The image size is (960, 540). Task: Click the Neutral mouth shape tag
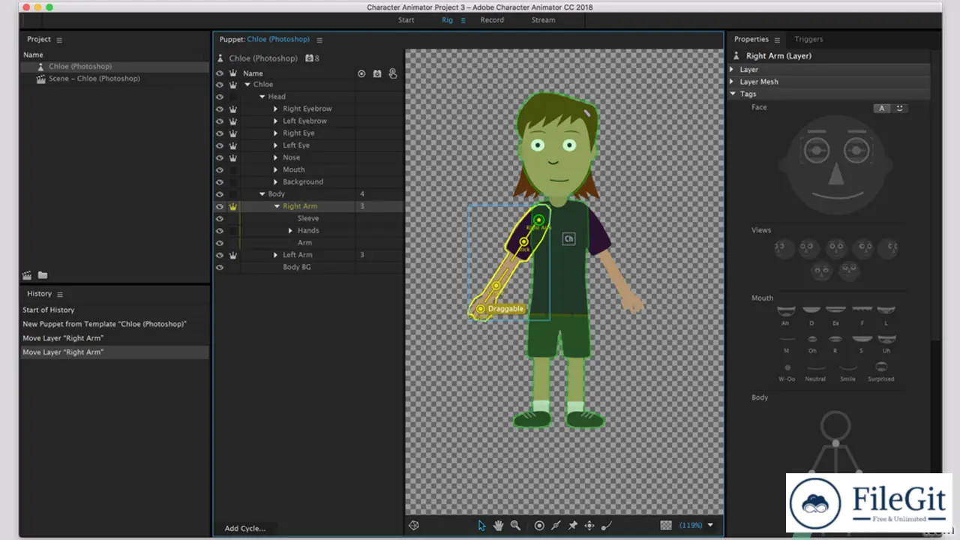(x=816, y=371)
